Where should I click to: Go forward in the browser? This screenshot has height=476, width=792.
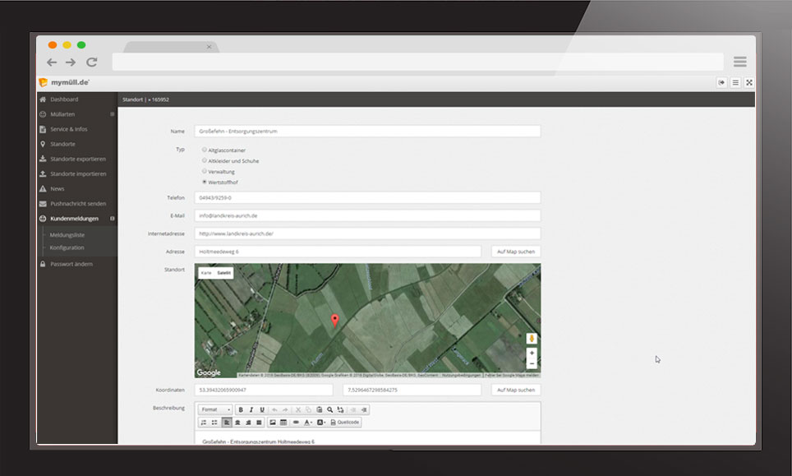point(71,62)
